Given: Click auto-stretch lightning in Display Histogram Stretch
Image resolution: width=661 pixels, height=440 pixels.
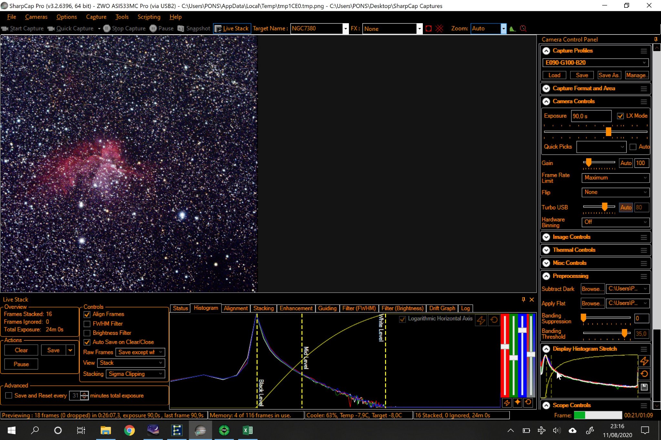Looking at the screenshot, I should [644, 361].
